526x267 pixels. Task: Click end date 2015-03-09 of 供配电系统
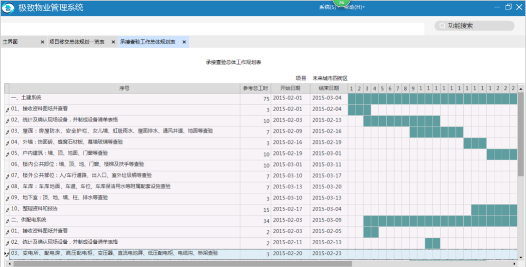329,220
